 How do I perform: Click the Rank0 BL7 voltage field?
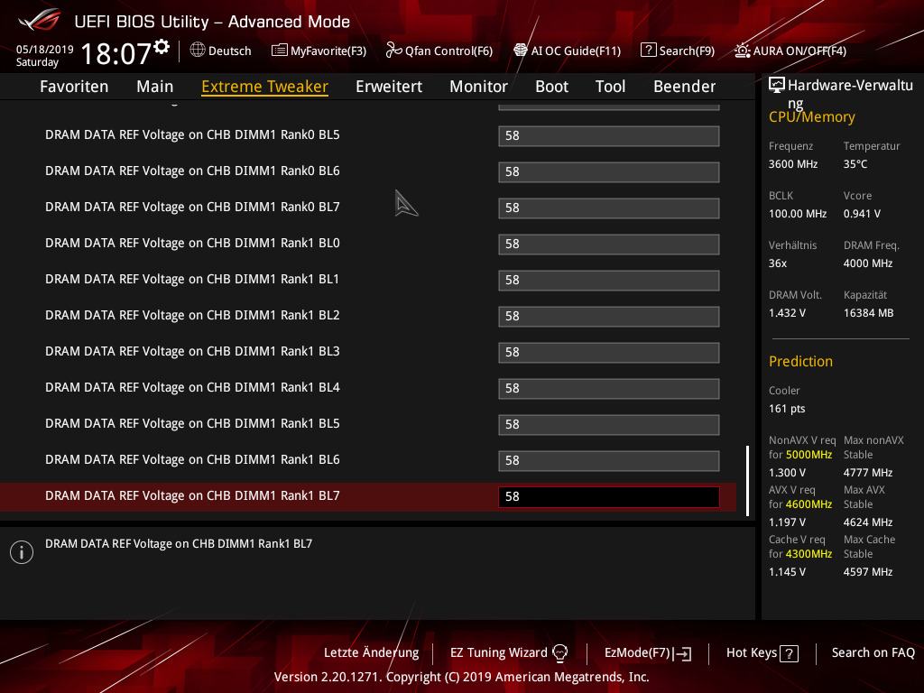tap(609, 208)
